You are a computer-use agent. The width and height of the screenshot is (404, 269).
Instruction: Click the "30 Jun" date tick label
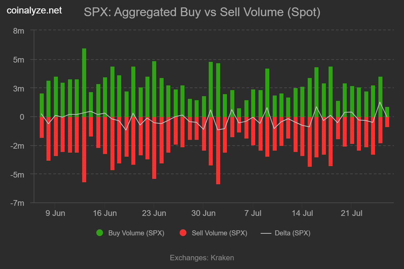[203, 213]
